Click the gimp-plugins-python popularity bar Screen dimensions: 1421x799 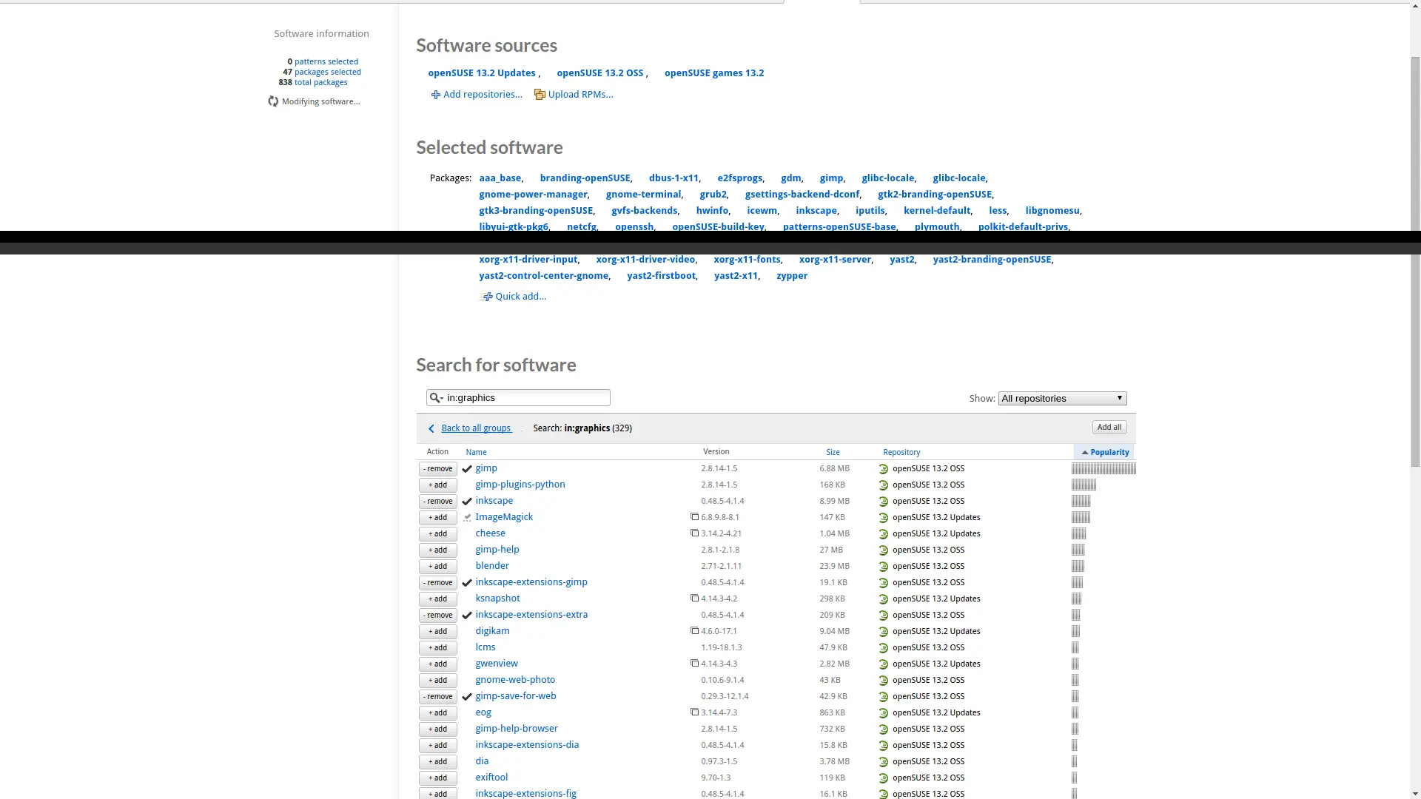[x=1084, y=485]
